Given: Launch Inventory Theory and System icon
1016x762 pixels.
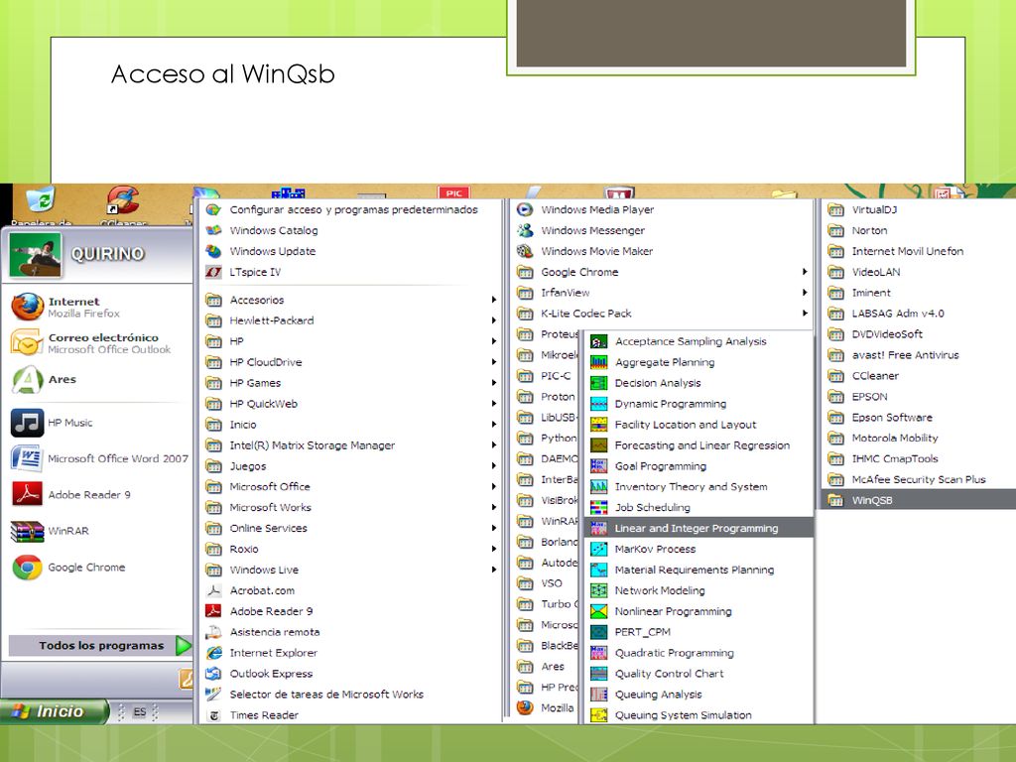Looking at the screenshot, I should [598, 486].
